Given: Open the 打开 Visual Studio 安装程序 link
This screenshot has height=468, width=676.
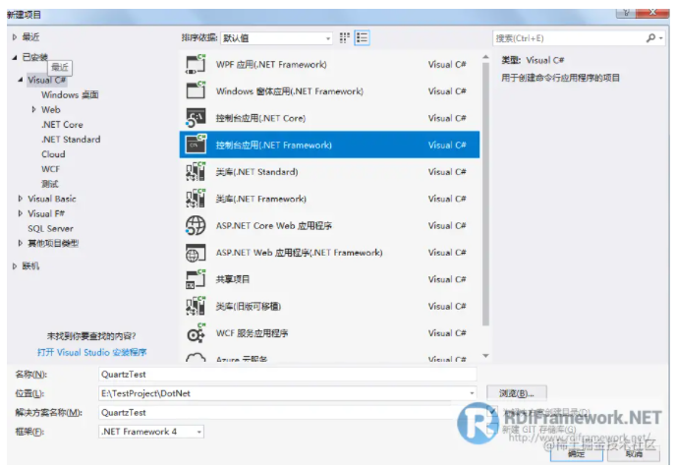Looking at the screenshot, I should [x=91, y=352].
